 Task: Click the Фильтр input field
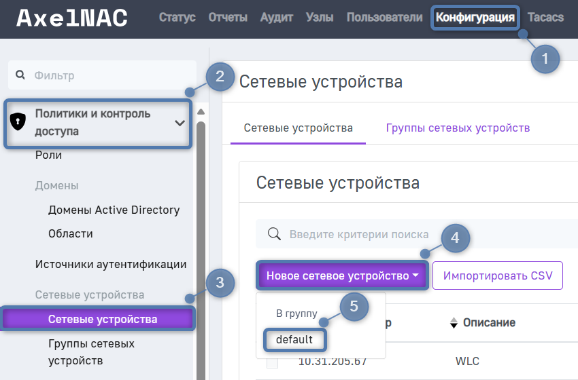tap(109, 75)
